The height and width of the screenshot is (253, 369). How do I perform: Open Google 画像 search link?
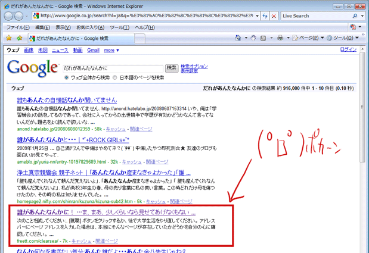click(x=29, y=50)
